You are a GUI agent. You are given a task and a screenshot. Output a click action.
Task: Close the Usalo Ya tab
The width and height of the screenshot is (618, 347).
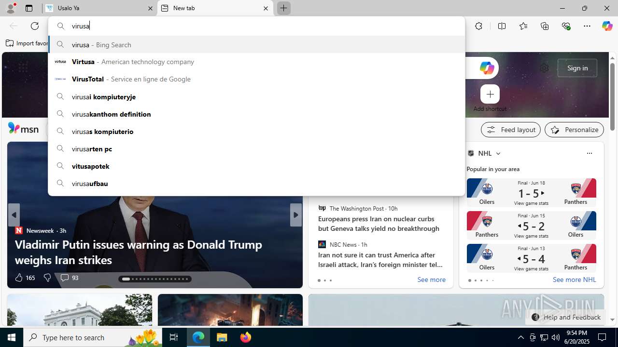(150, 8)
